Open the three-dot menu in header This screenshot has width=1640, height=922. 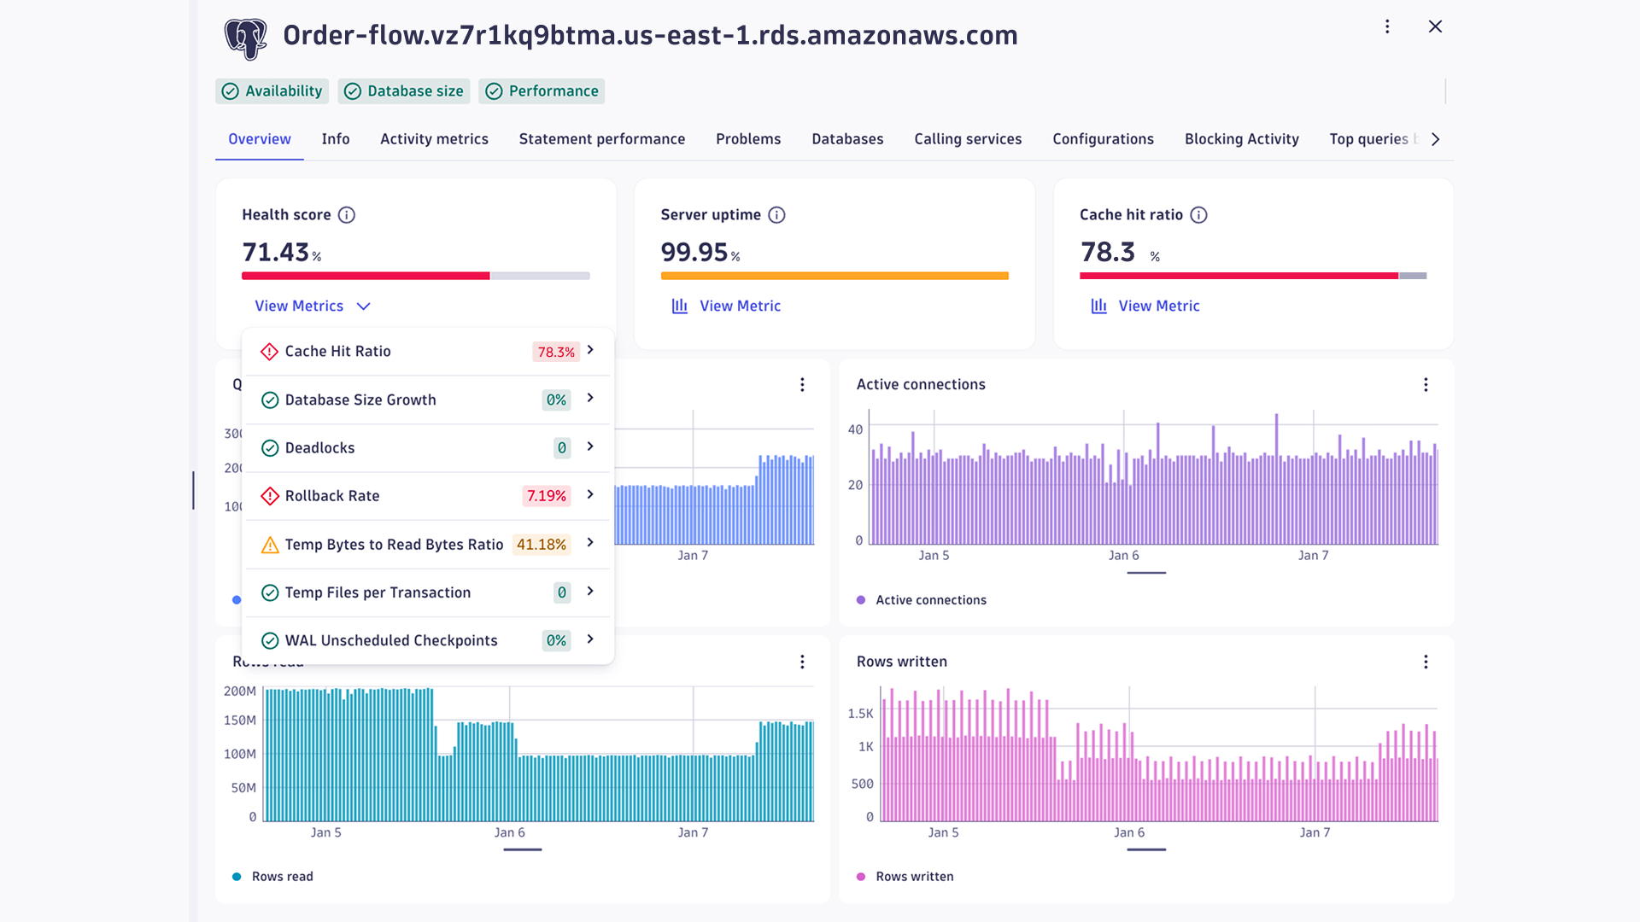1387,26
